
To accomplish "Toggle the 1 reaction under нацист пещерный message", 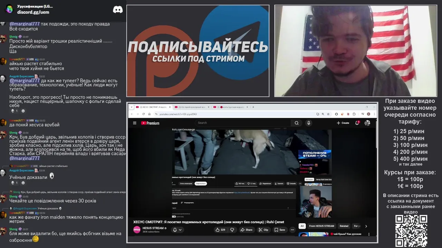I will pyautogui.click(x=14, y=111).
